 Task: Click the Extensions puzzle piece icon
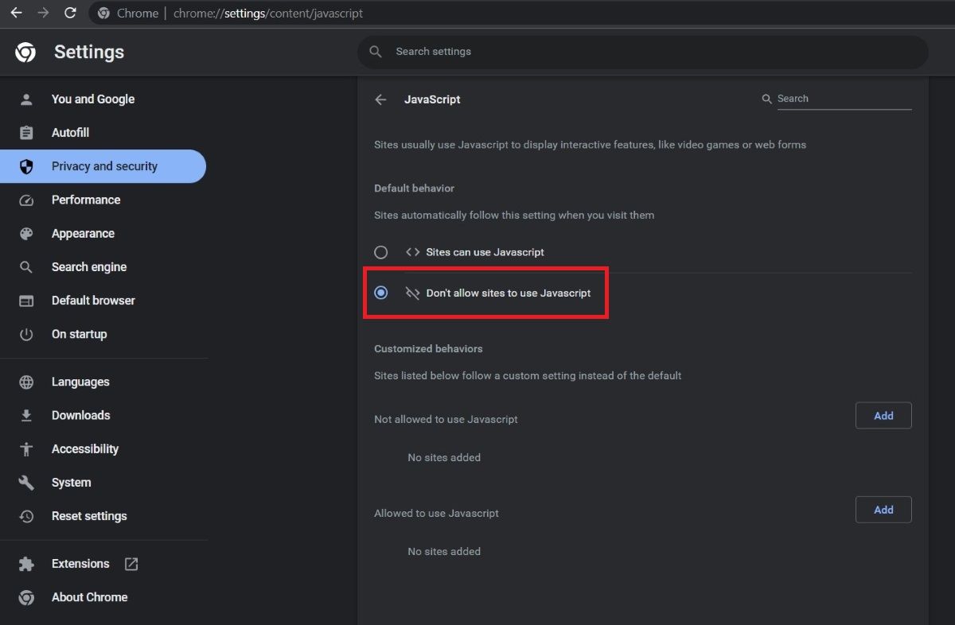pos(26,564)
